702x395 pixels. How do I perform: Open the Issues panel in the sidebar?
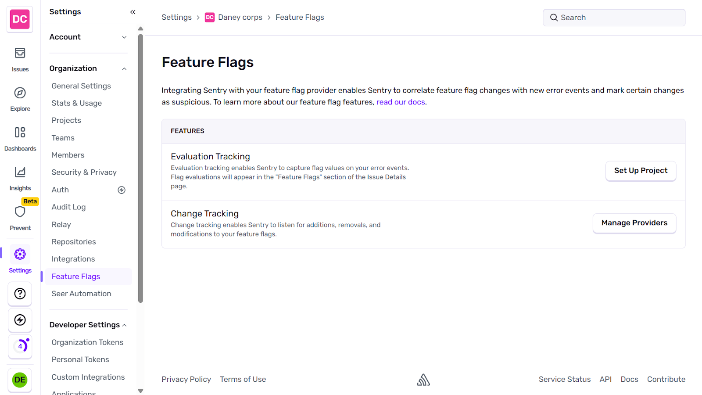(20, 58)
